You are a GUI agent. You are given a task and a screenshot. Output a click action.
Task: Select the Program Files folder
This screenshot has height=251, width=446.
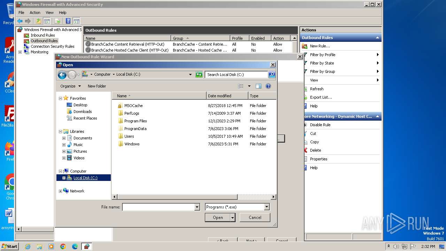136,121
